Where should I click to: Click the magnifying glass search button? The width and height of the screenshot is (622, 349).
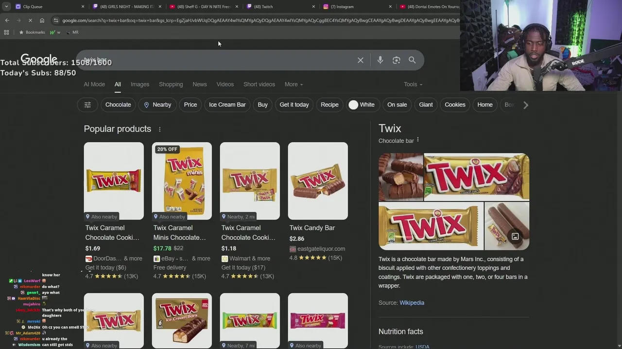click(412, 60)
